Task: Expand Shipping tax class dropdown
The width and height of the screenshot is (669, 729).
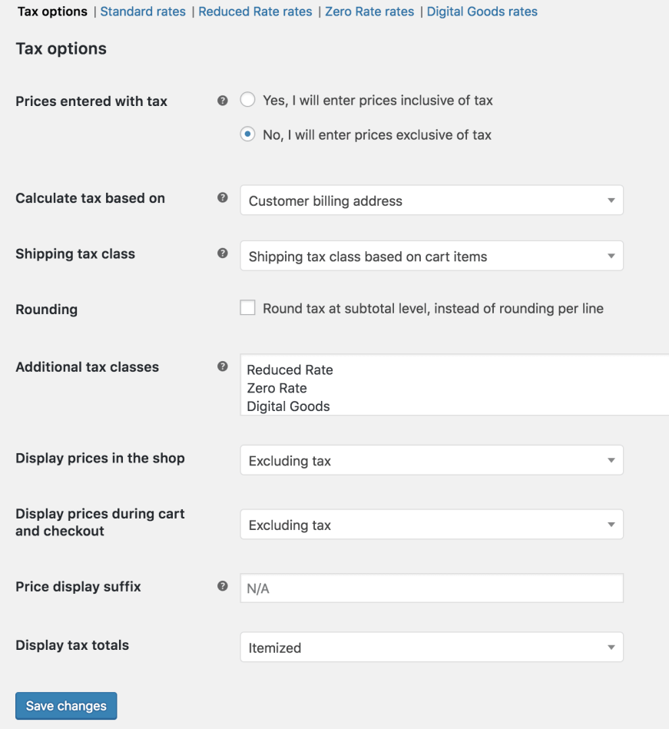Action: pos(431,257)
